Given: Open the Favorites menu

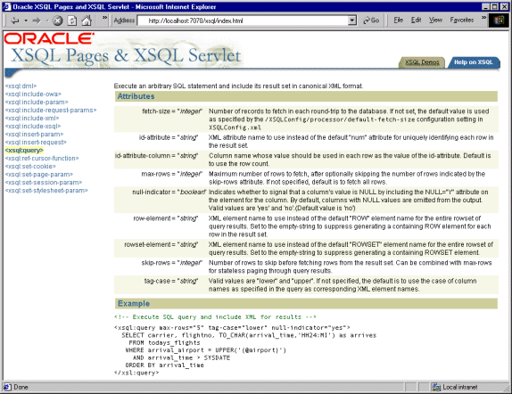Looking at the screenshot, I should point(462,21).
